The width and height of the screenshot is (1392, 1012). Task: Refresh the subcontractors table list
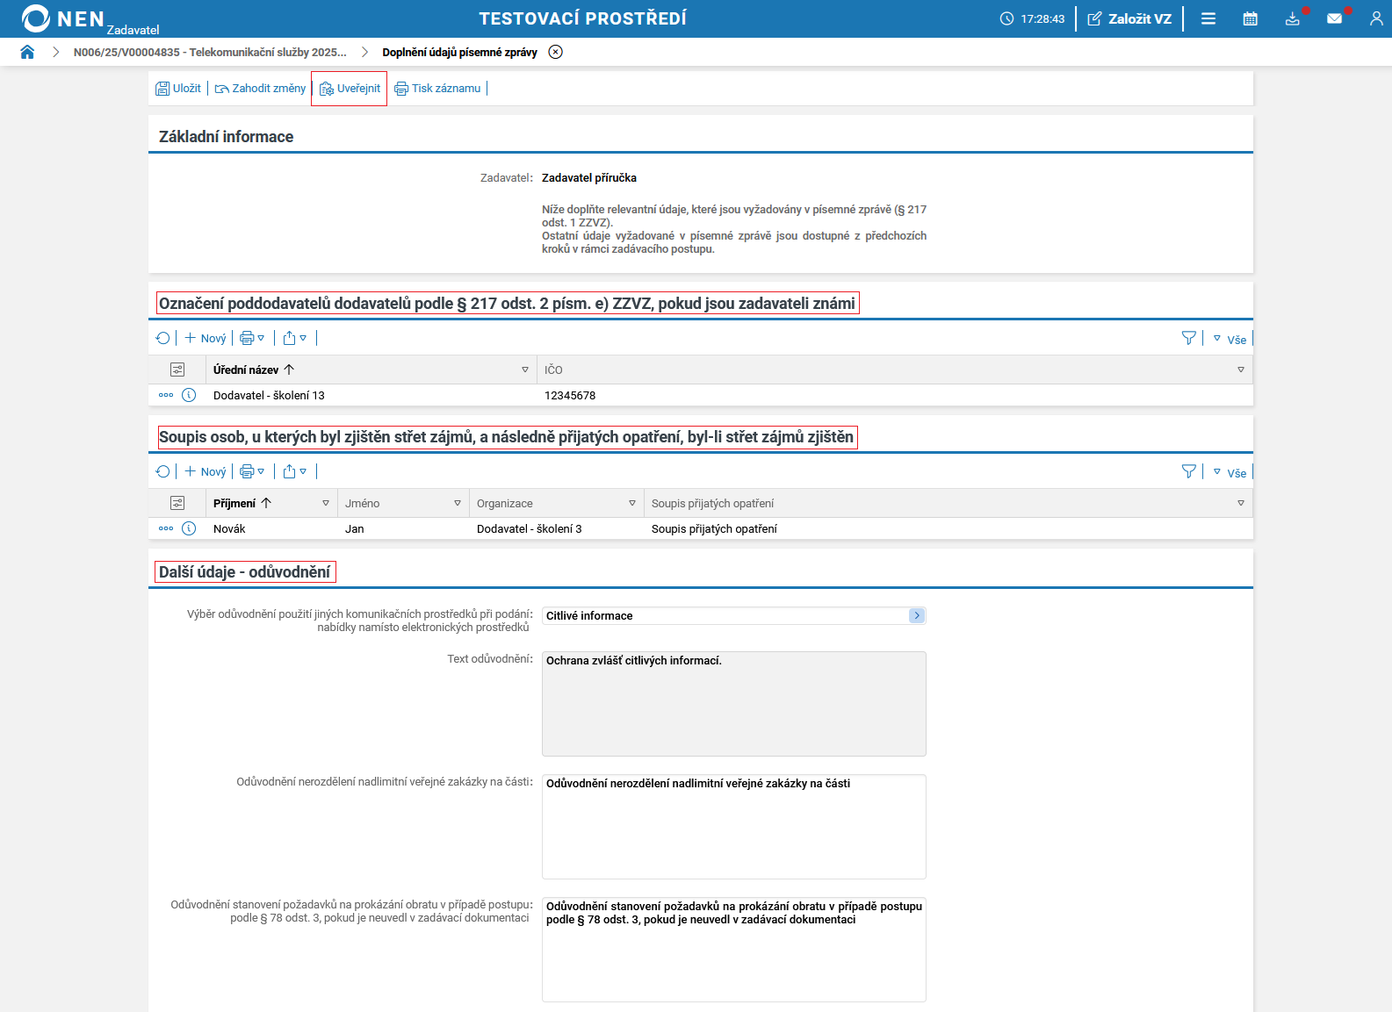point(162,338)
